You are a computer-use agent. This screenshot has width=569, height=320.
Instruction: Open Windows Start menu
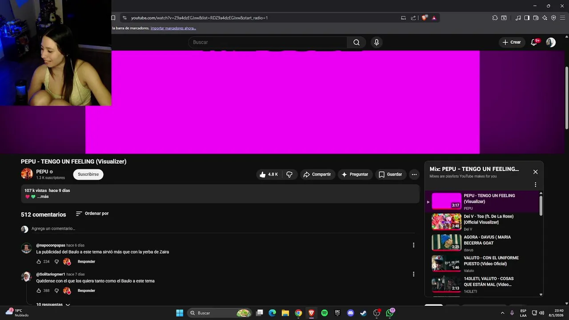pos(180,313)
